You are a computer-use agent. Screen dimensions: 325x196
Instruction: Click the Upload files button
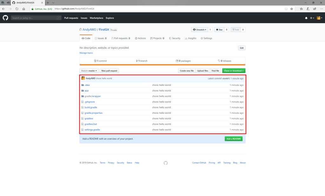click(x=203, y=71)
